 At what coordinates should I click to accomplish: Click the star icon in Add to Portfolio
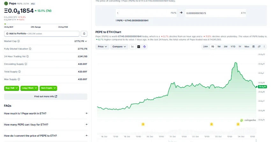pyautogui.click(x=7, y=34)
